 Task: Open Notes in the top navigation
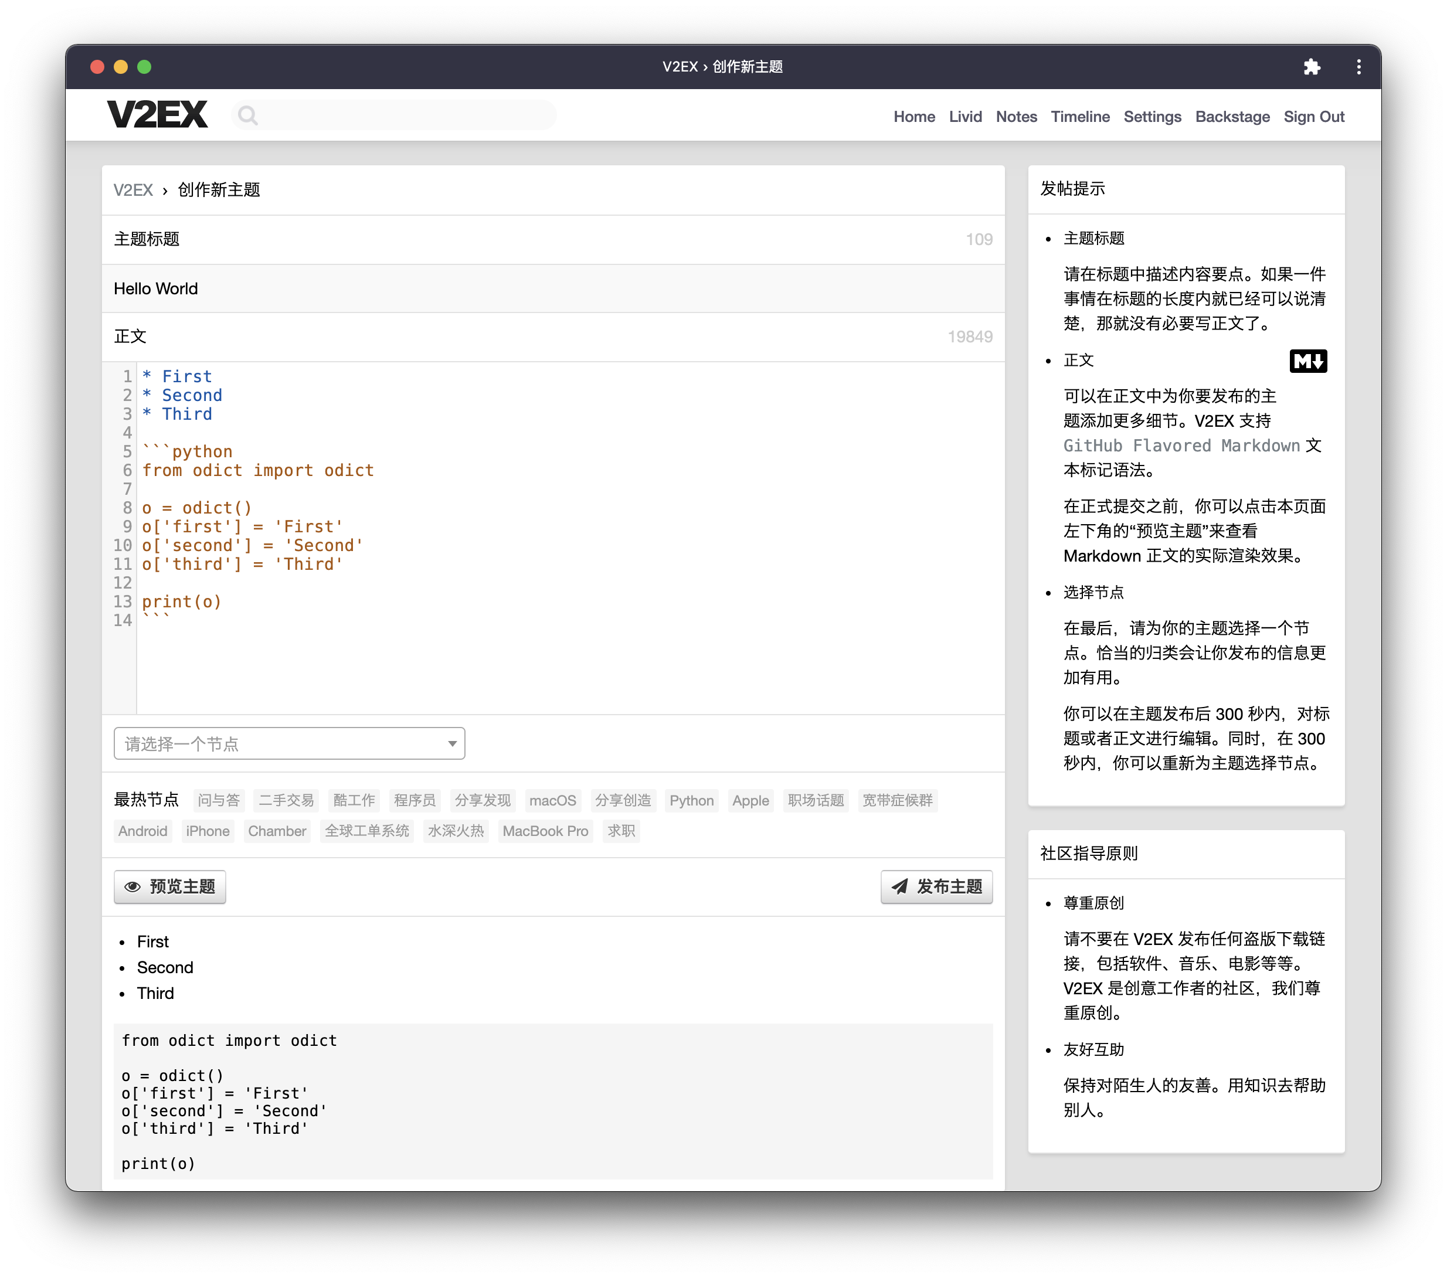click(x=1016, y=117)
